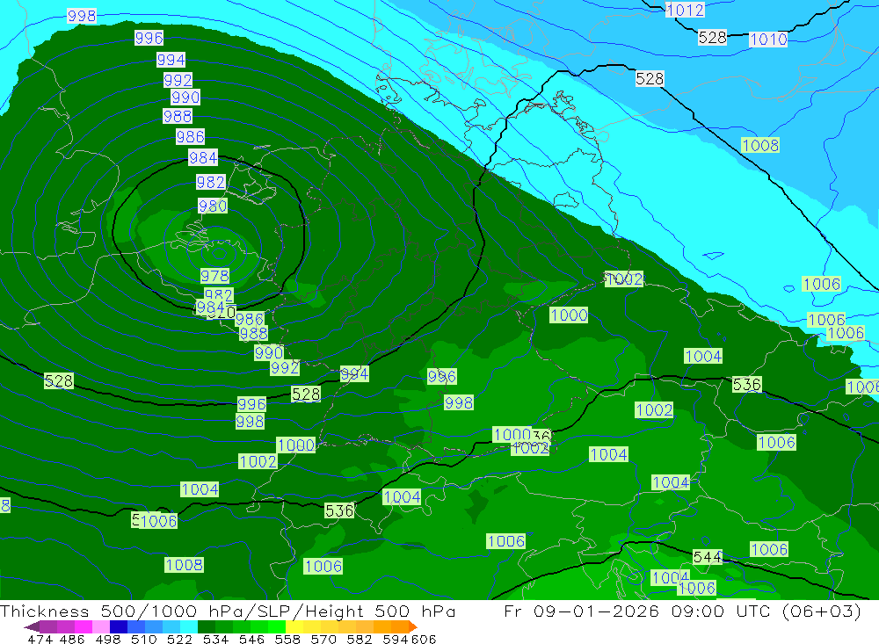Click the legend value 474
The image size is (879, 644).
[40, 639]
